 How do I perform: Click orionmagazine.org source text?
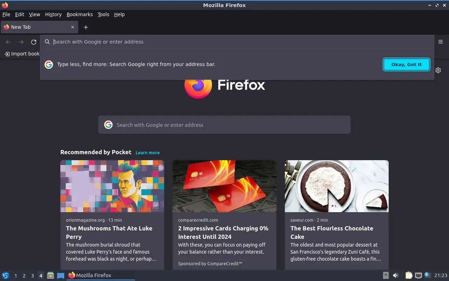click(x=85, y=220)
